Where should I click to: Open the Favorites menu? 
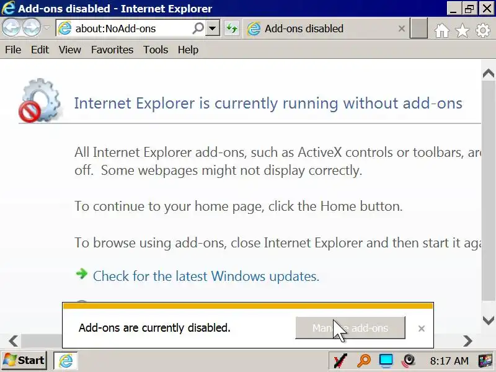(x=112, y=50)
